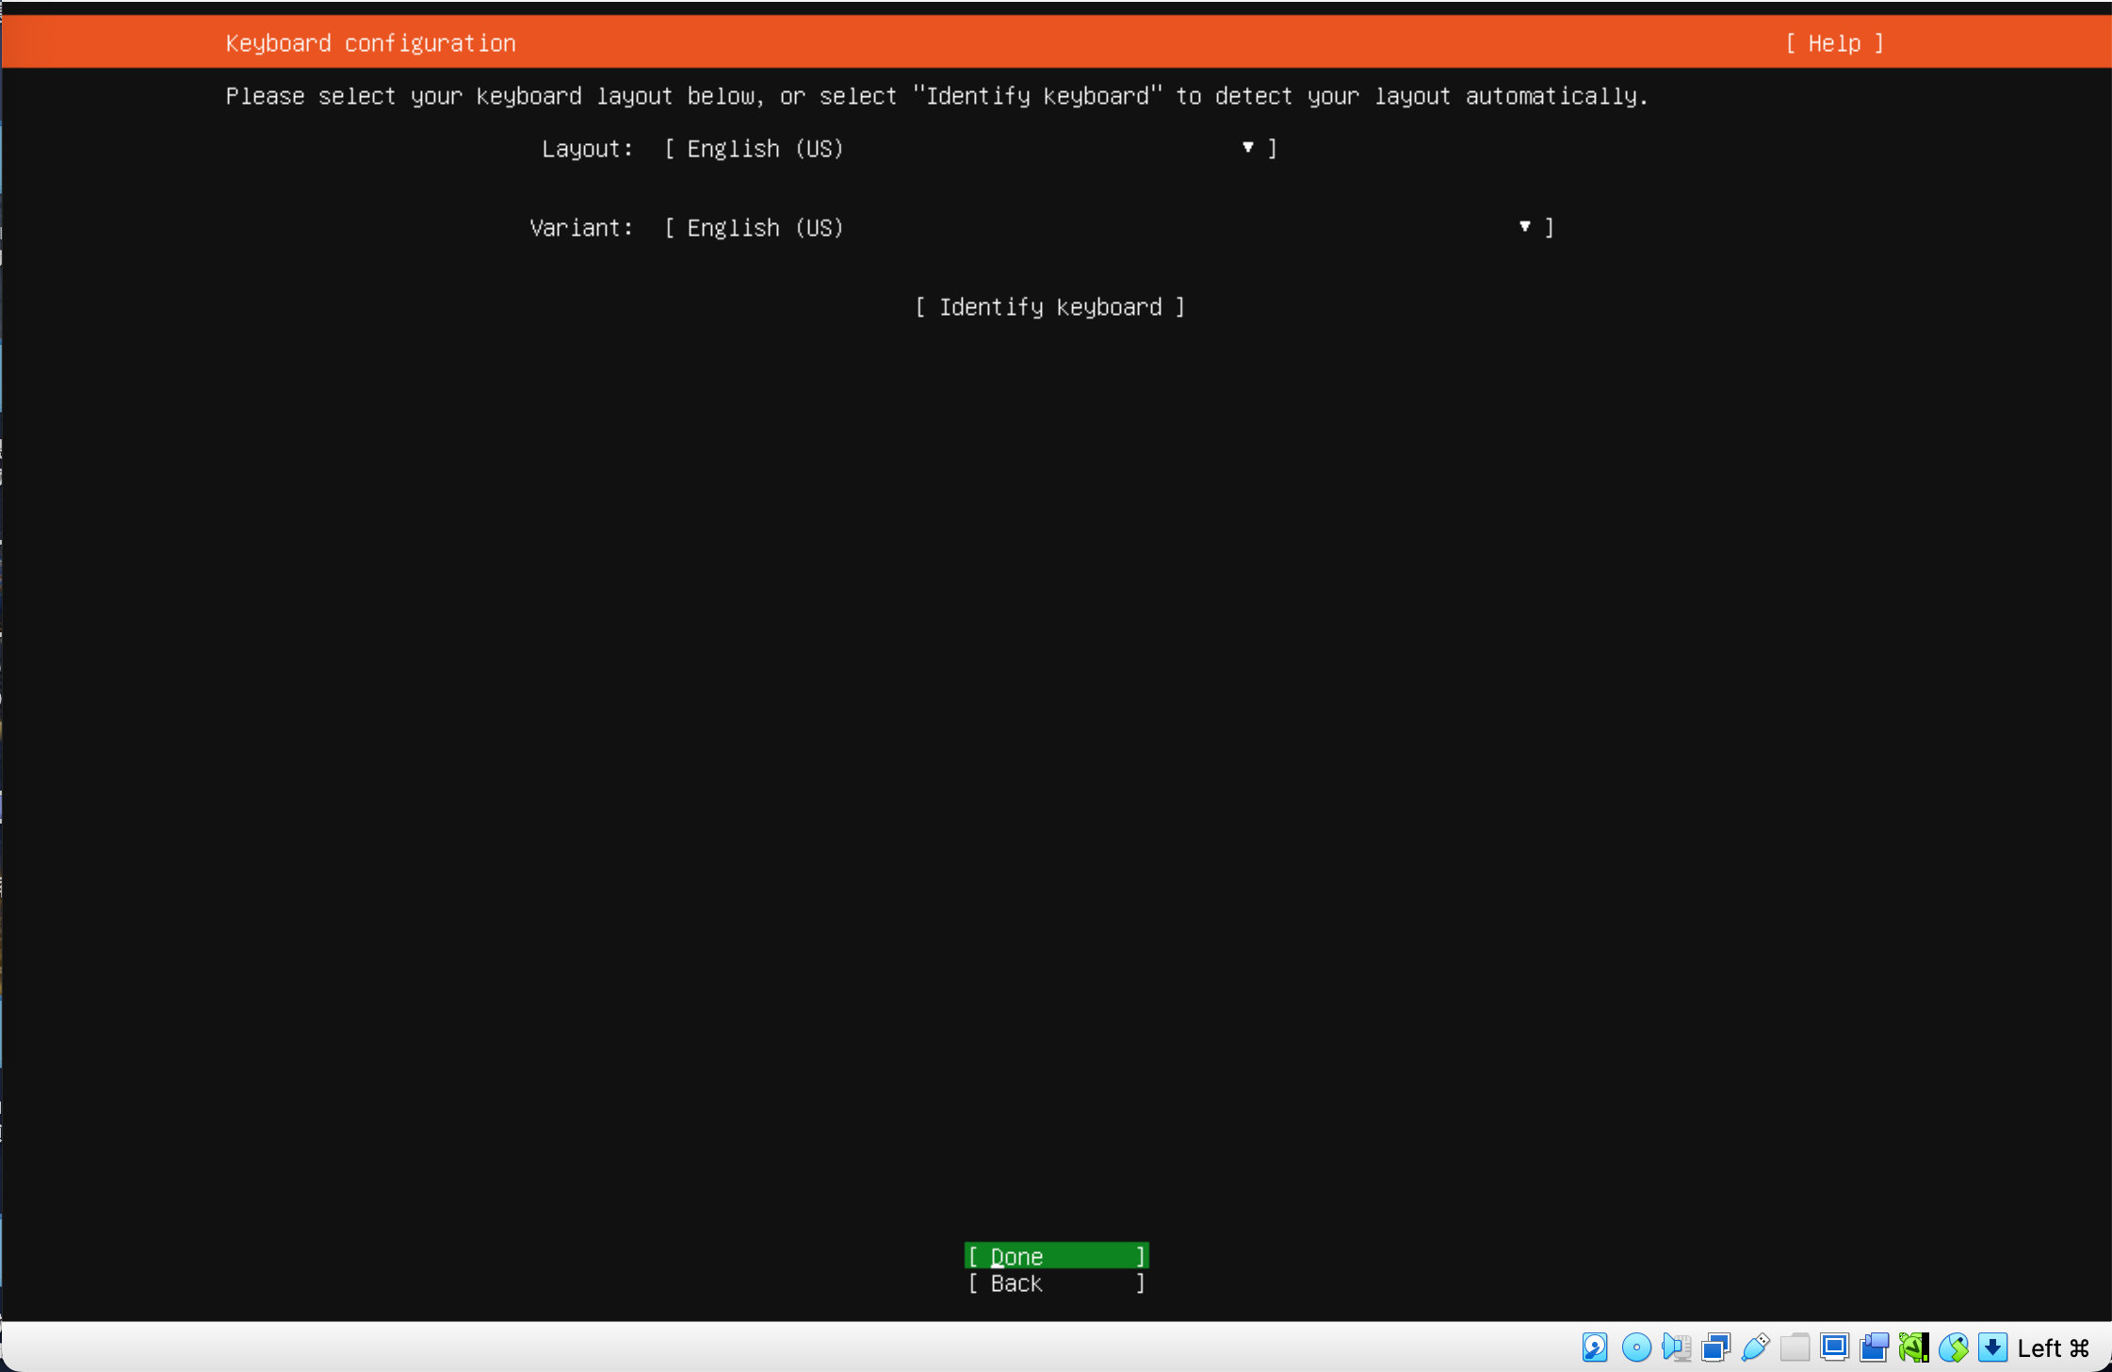
Task: Open the Layout English (US) dropdown
Action: (969, 149)
